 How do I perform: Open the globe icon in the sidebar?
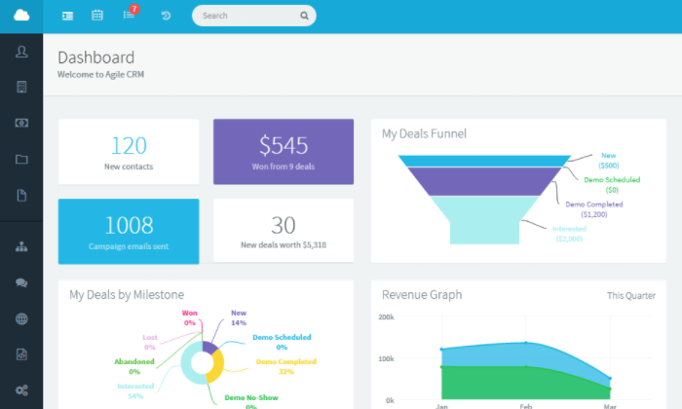coord(21,318)
